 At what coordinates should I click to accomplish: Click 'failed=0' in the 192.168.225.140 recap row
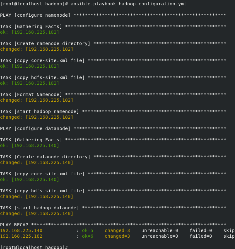201,230
